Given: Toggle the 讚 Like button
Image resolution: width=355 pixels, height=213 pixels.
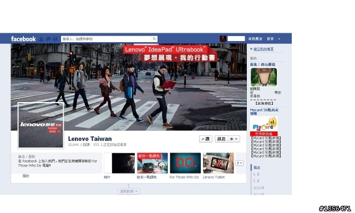Looking at the screenshot, I should [x=206, y=139].
